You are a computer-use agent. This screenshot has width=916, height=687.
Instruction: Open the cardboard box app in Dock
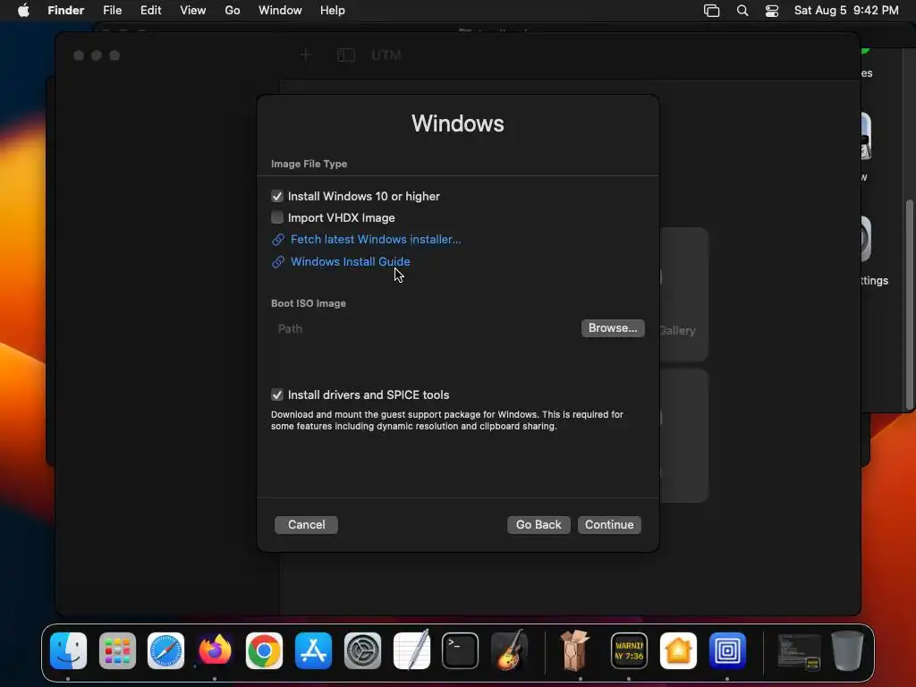[x=575, y=650]
